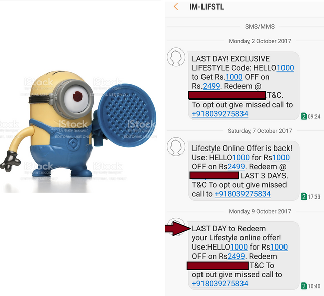Viewport: 324px width, 296px height.
Task: Click the SMS/MMS header label
Action: point(260,27)
